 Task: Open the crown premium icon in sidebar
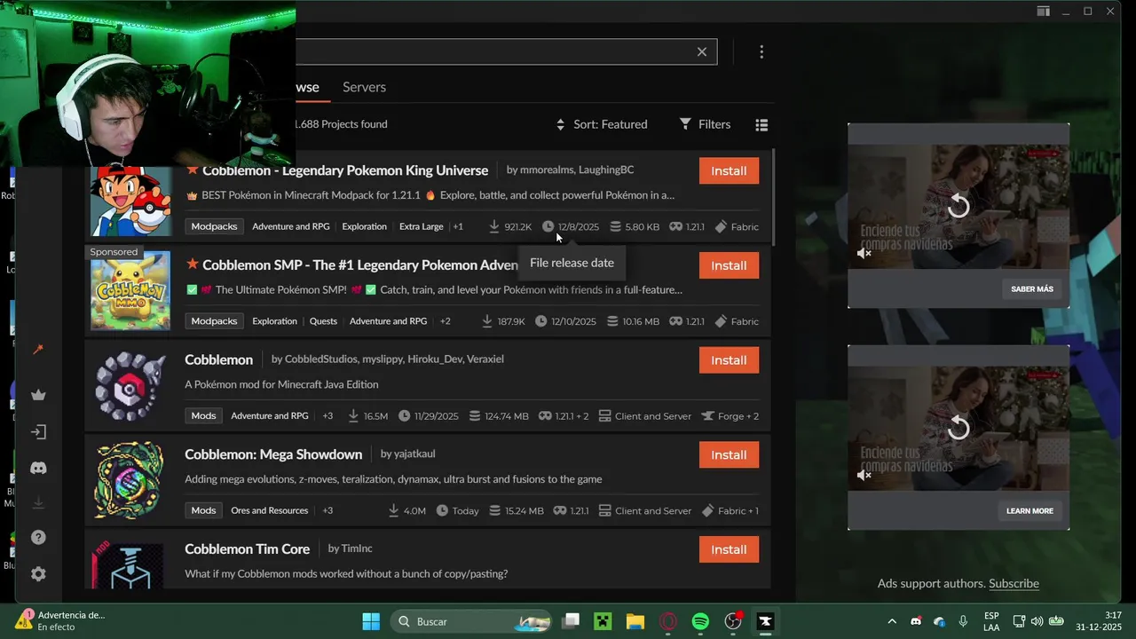pos(38,395)
